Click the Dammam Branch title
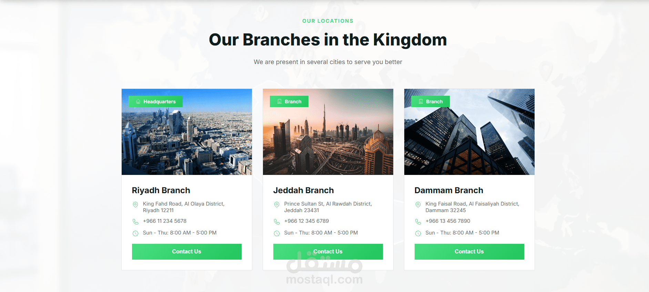 tap(449, 190)
